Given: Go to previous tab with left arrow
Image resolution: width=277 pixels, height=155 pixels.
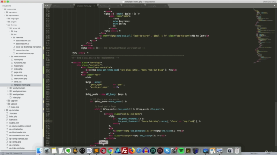Looking at the screenshot, I should (x=45, y=6).
